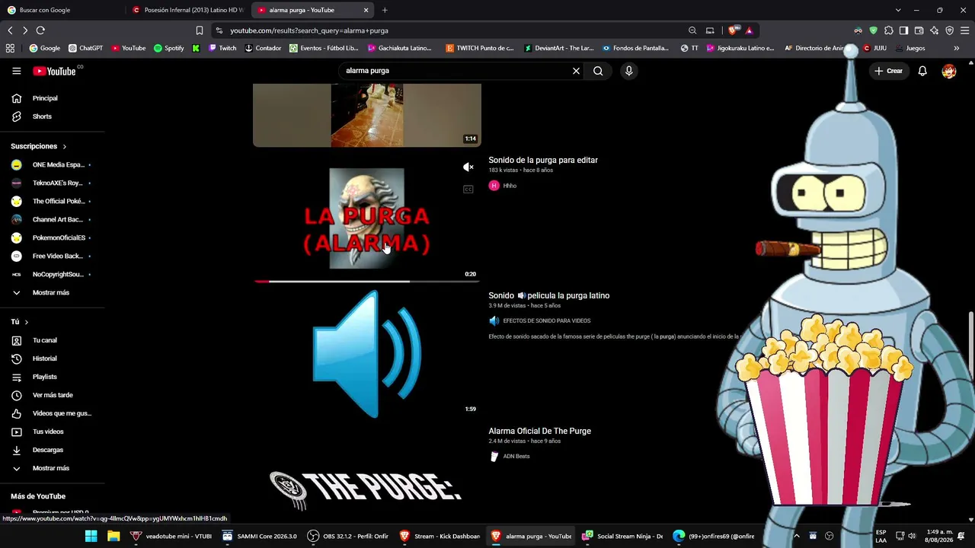Switch to OBS in the taskbar

(347, 536)
